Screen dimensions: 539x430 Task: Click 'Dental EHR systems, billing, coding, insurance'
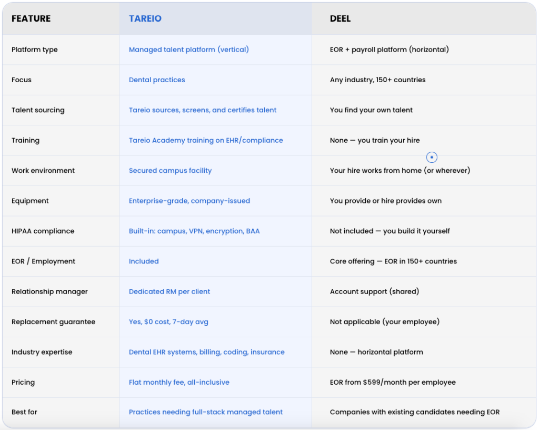(206, 352)
